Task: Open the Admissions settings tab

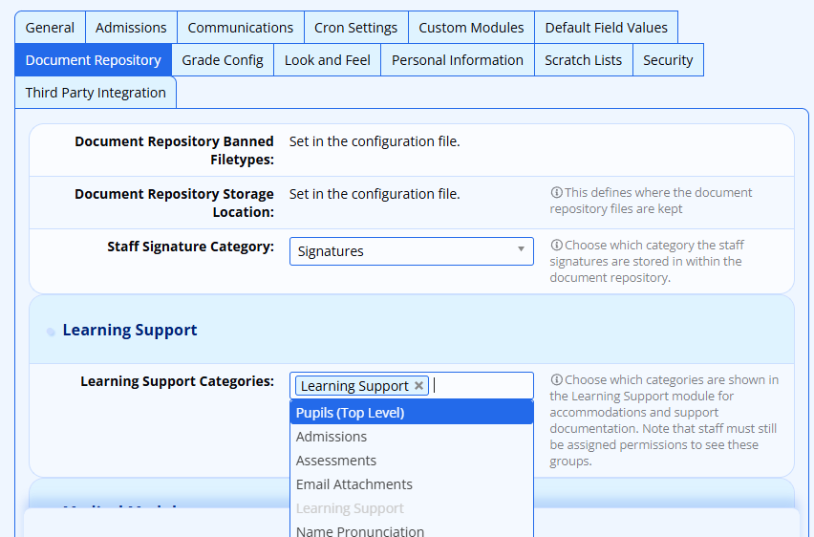Action: pyautogui.click(x=131, y=28)
